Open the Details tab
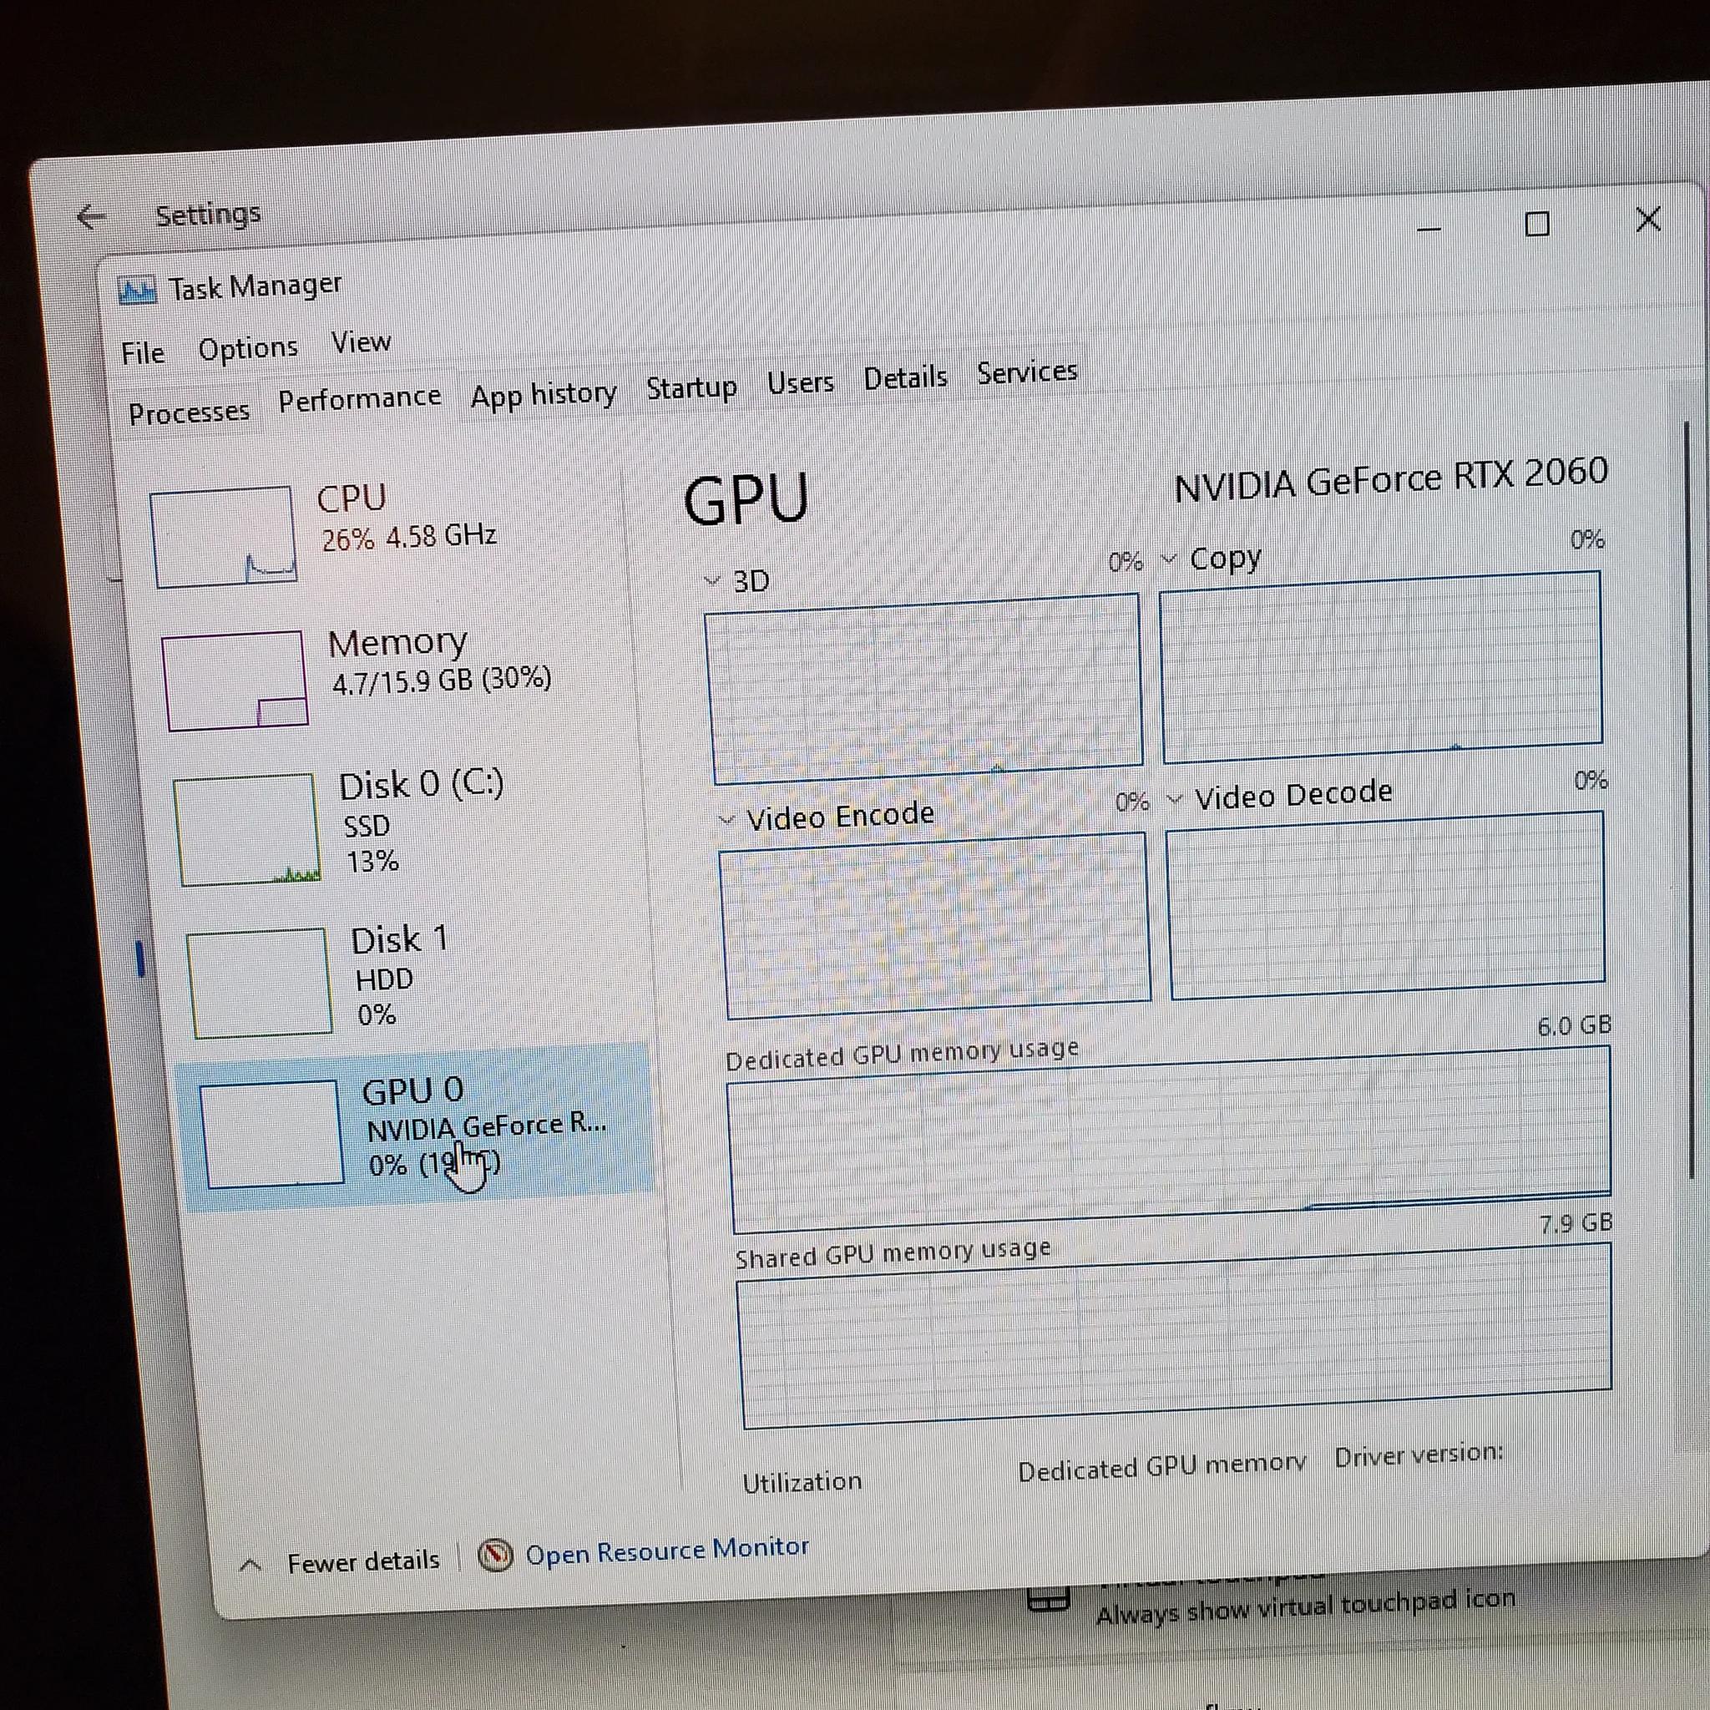1710x1710 pixels. pyautogui.click(x=905, y=378)
